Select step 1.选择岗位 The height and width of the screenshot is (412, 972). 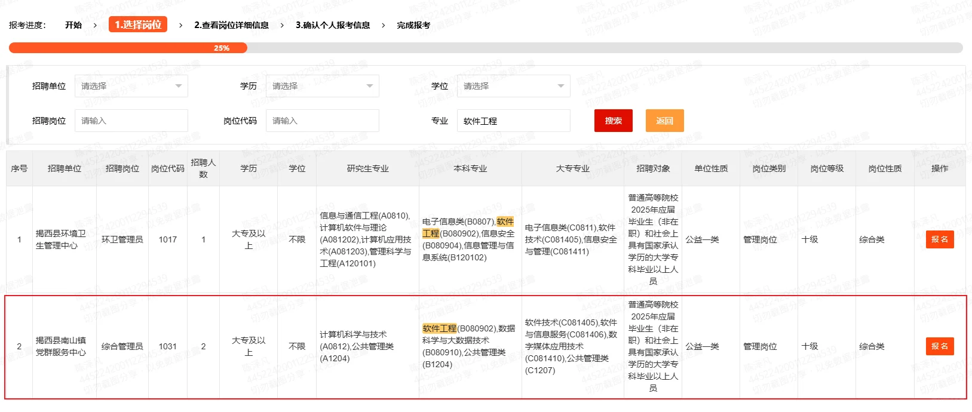[138, 24]
